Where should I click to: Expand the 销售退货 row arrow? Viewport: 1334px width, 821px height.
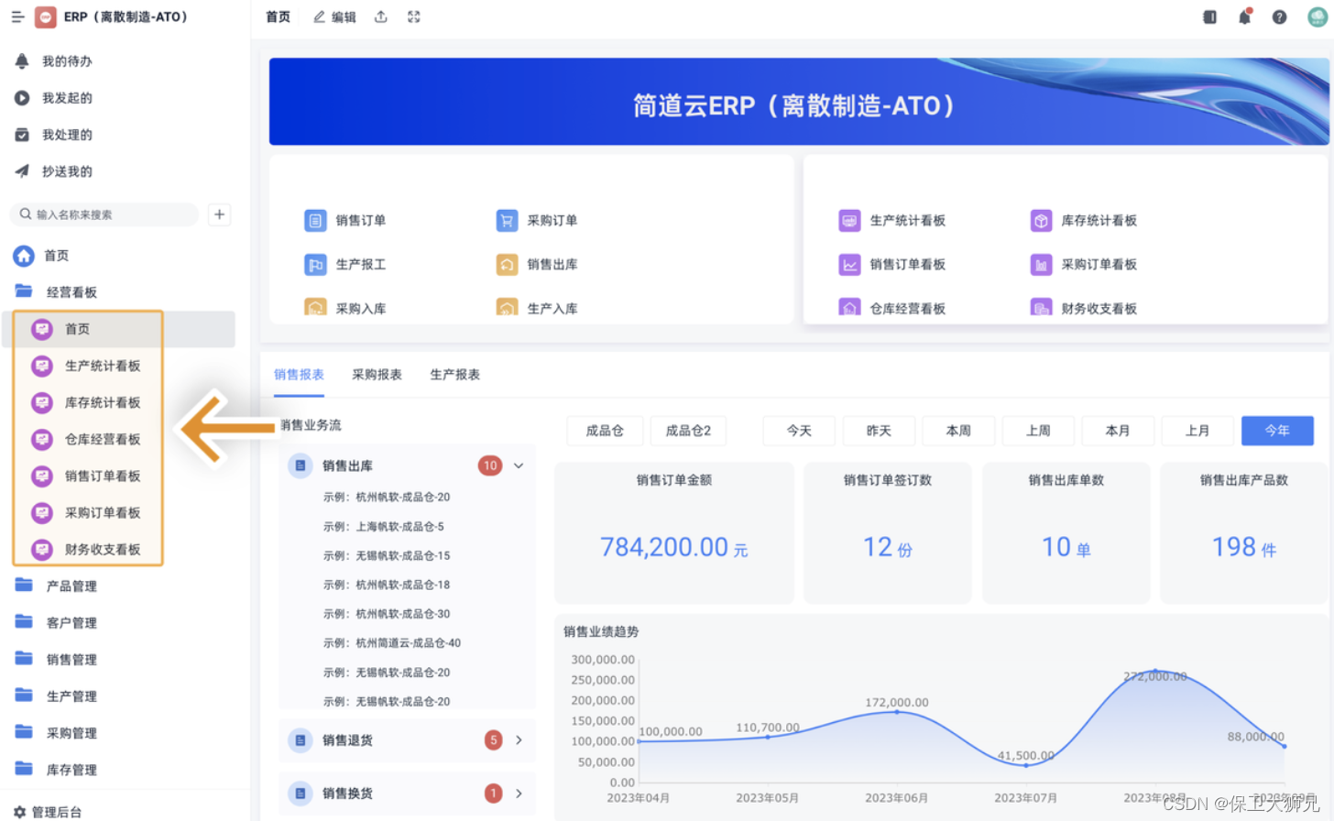pos(519,739)
